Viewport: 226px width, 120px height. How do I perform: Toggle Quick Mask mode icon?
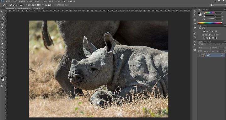click(2, 83)
